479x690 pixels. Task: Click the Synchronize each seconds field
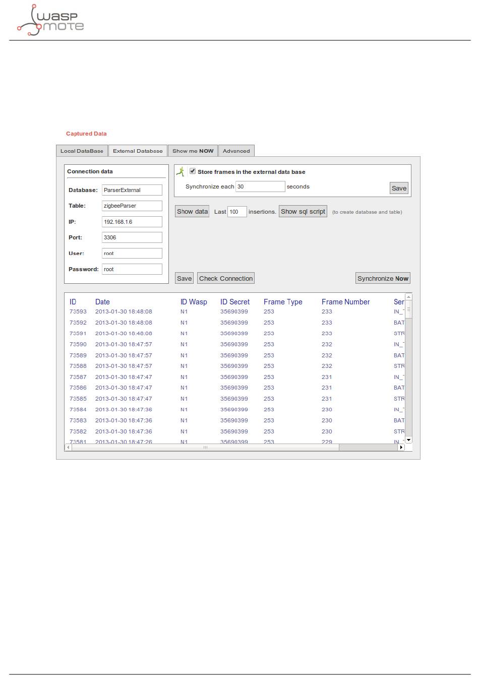click(260, 186)
